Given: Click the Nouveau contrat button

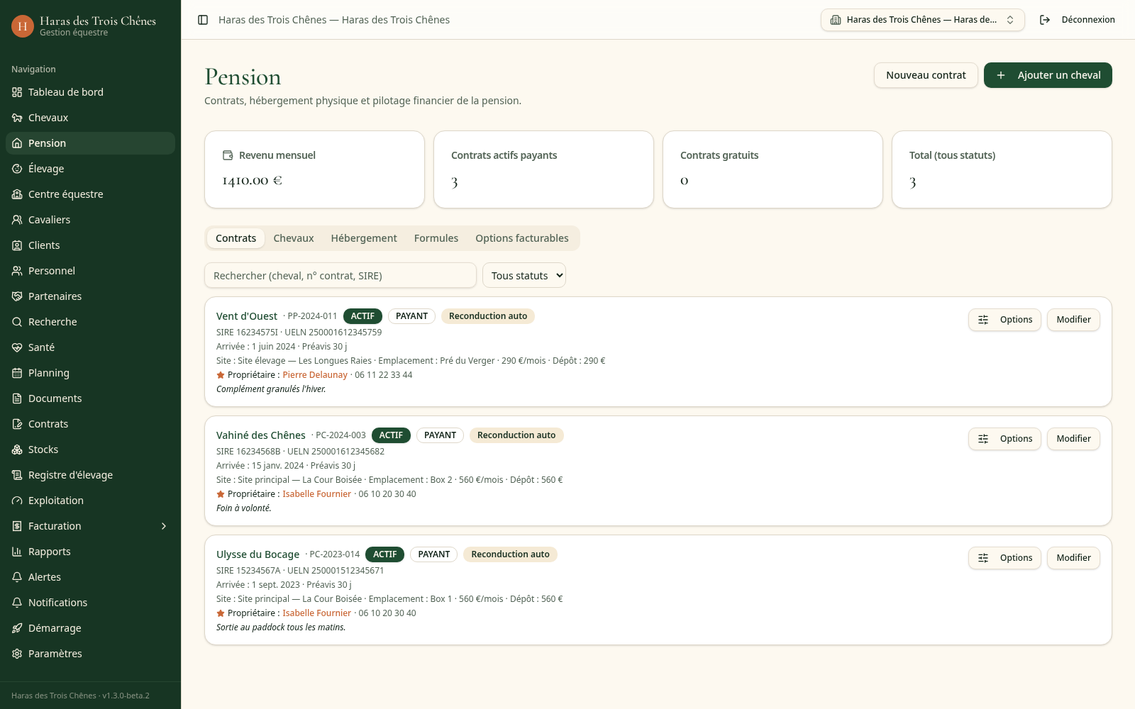Looking at the screenshot, I should tap(926, 75).
